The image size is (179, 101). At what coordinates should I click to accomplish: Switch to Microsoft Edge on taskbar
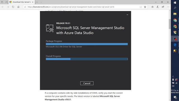point(175,45)
